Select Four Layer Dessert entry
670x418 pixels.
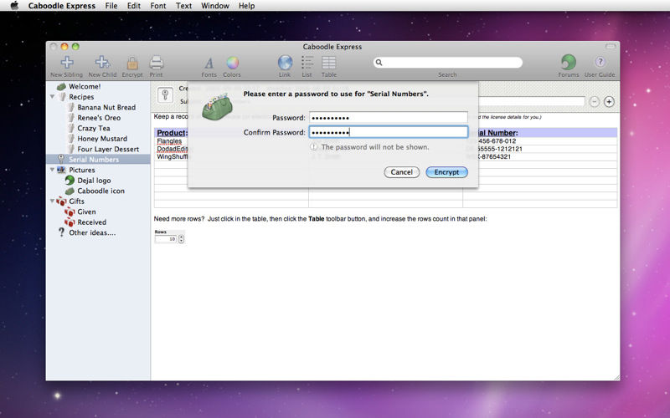pos(108,150)
